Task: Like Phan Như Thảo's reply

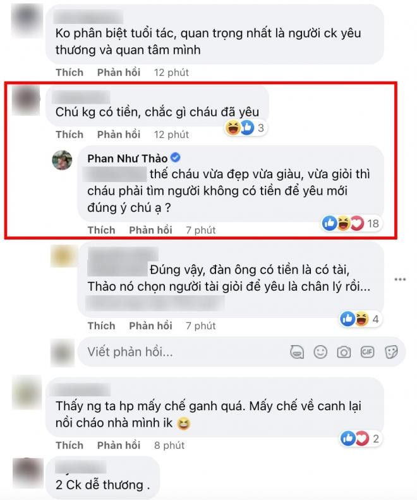Action: pyautogui.click(x=101, y=230)
